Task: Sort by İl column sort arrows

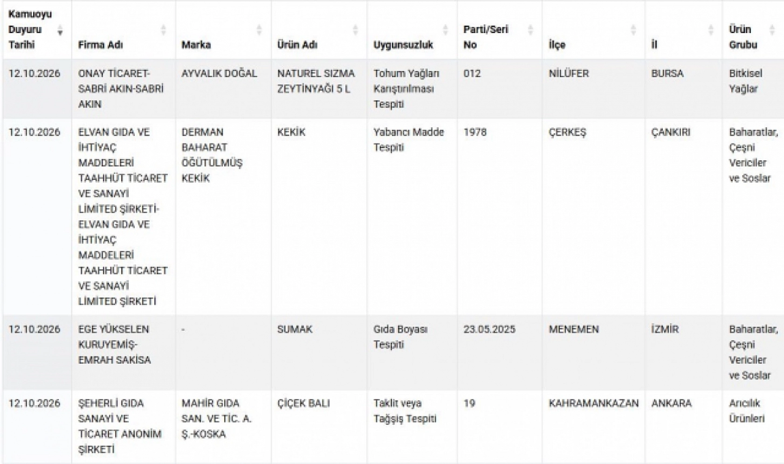Action: click(x=710, y=30)
